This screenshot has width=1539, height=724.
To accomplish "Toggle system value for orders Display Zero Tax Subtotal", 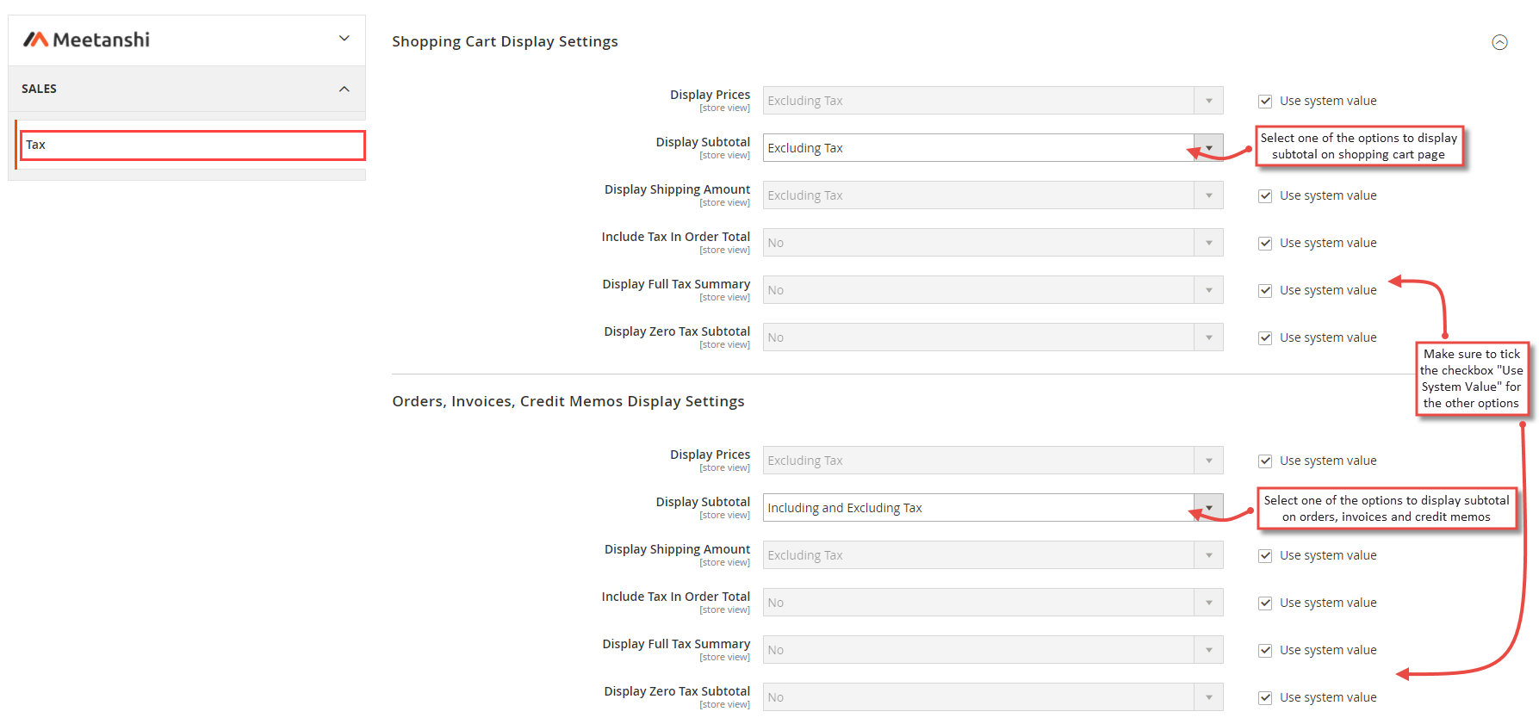I will (1265, 698).
